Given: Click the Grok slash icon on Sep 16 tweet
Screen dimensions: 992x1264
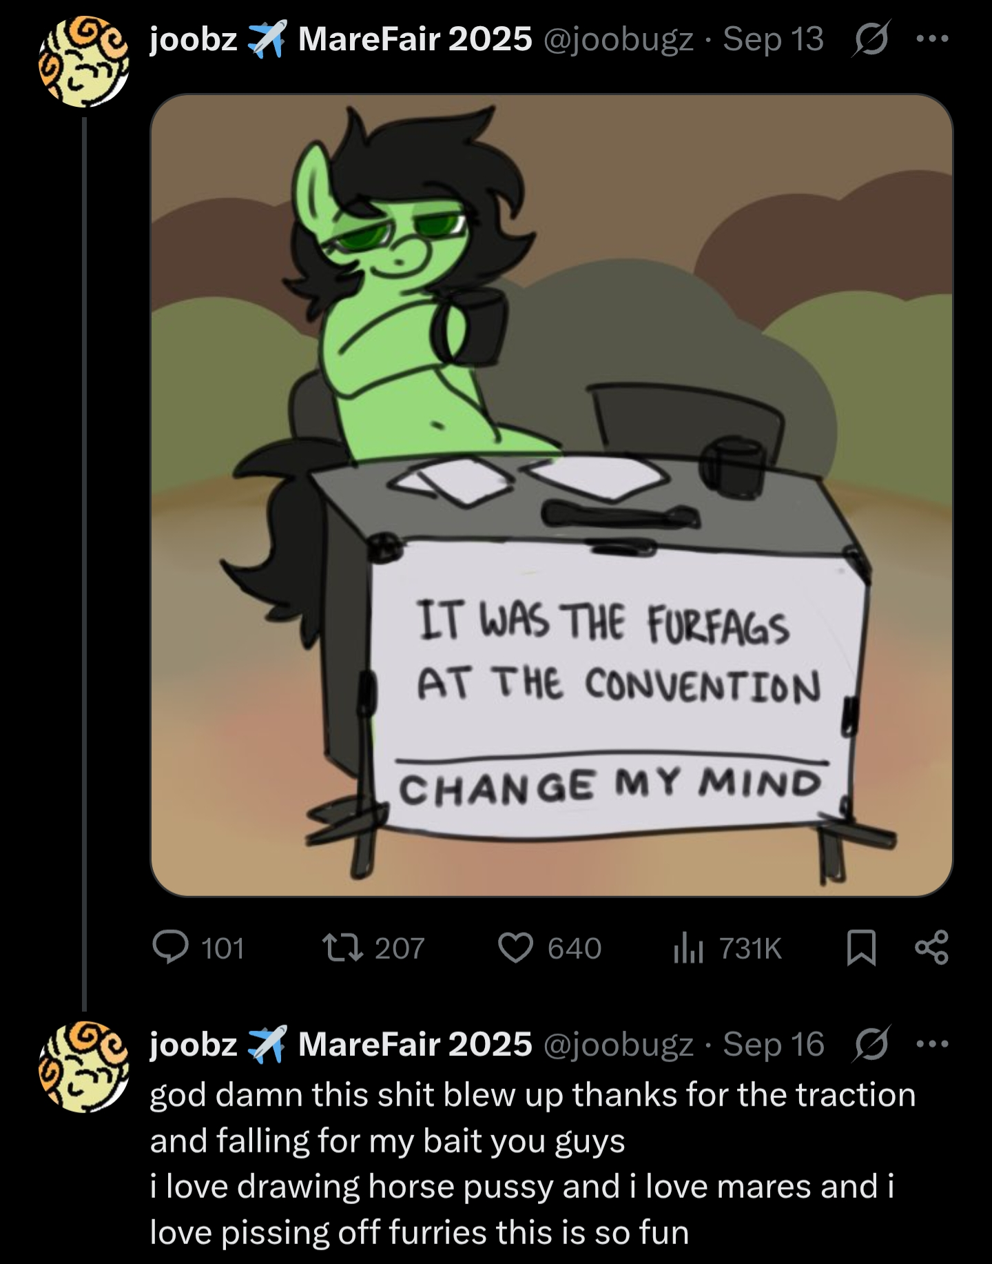Looking at the screenshot, I should pos(871,1045).
